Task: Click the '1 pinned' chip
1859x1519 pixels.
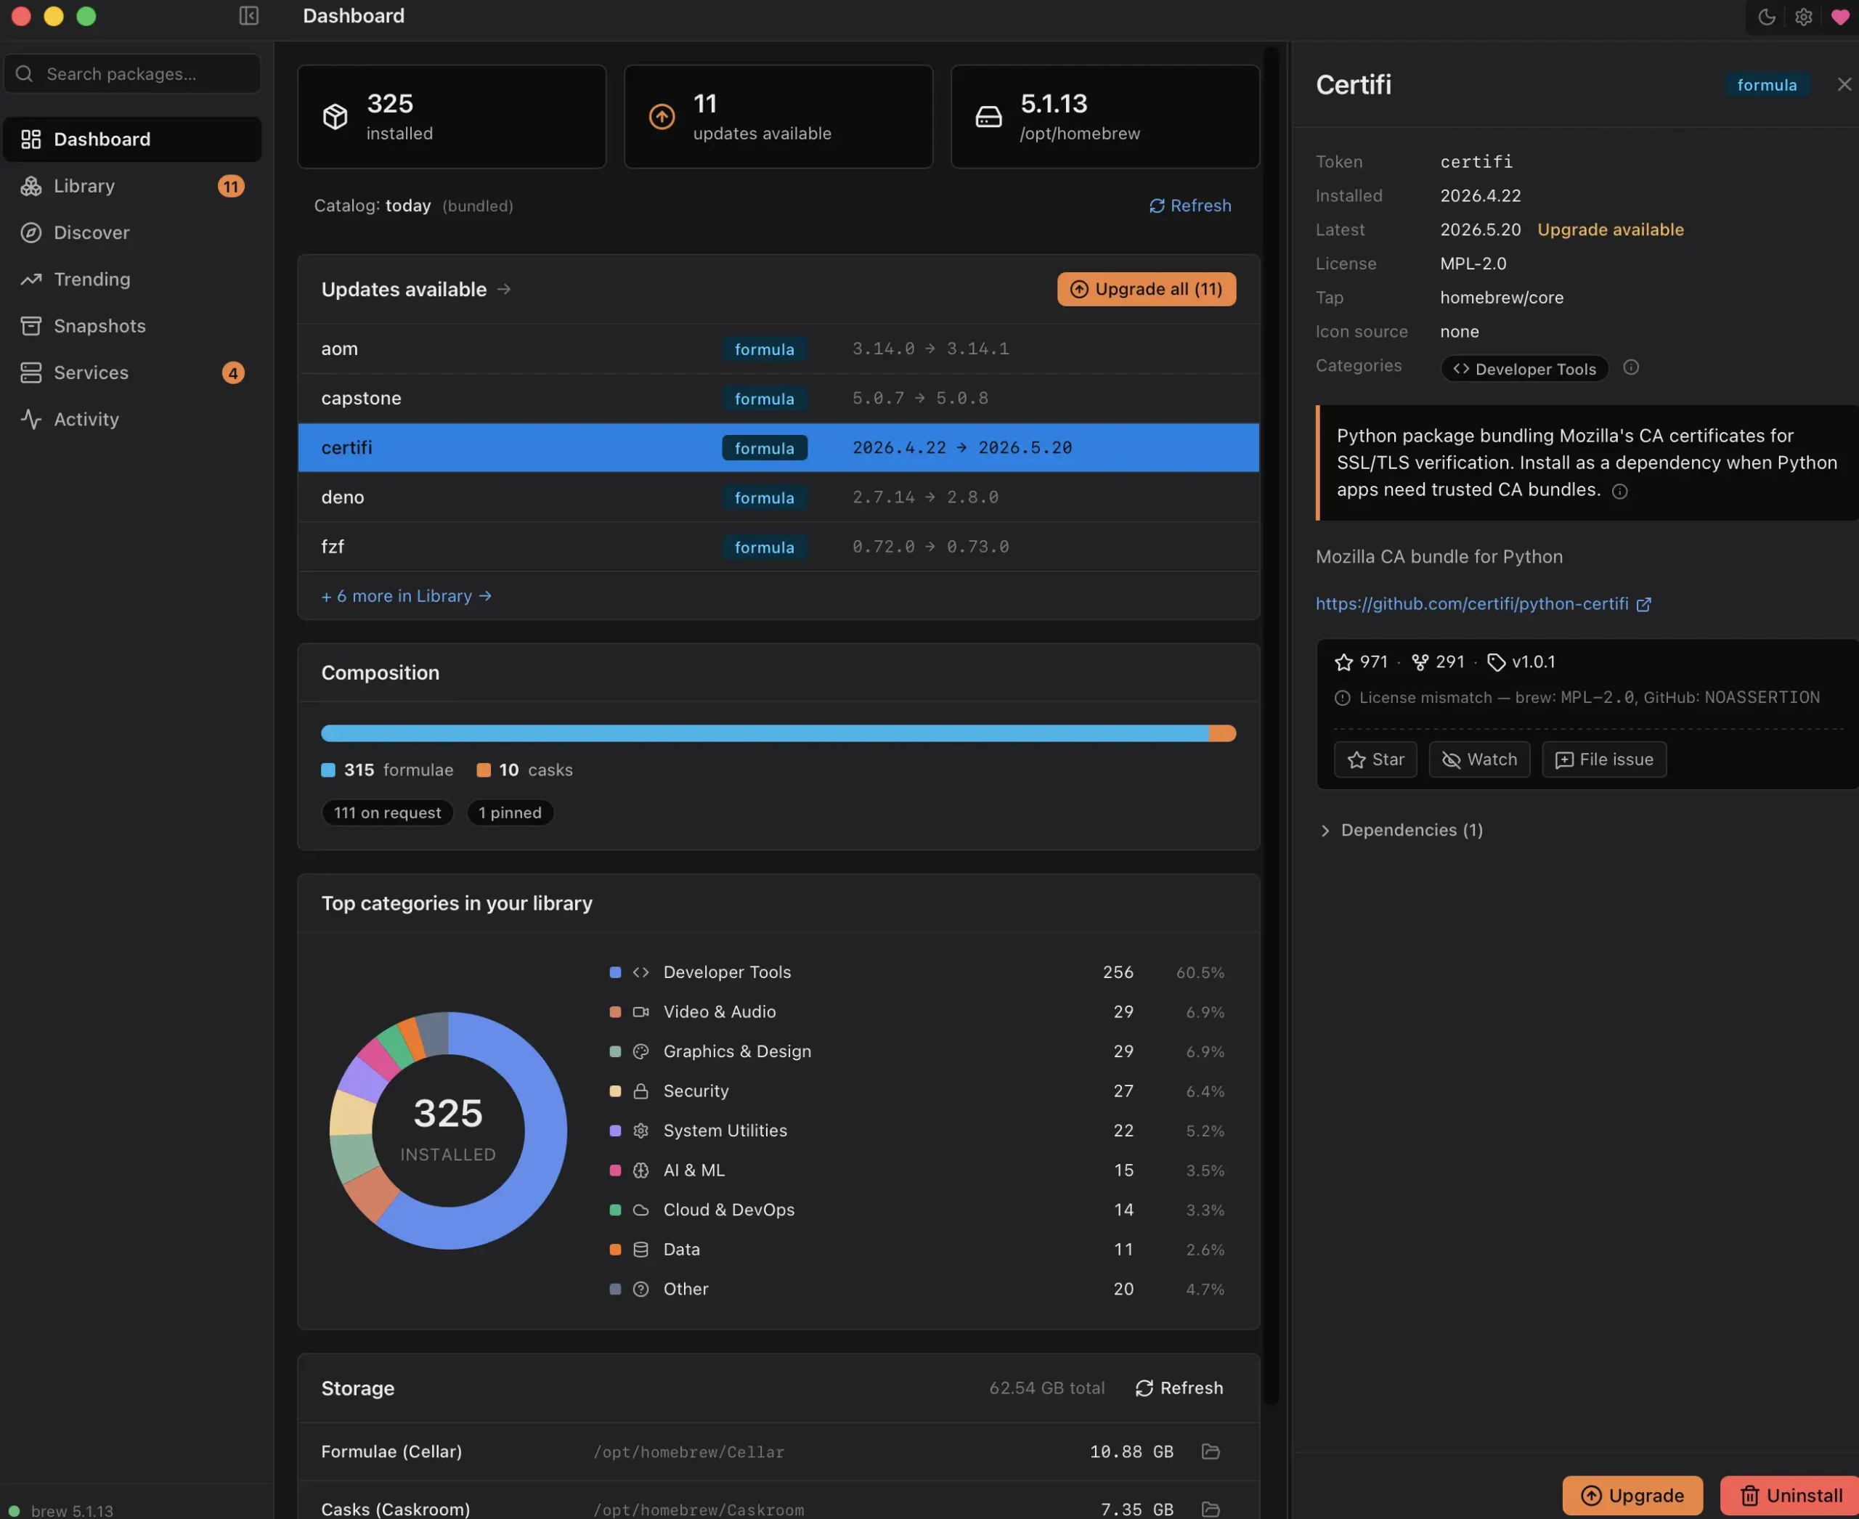Action: (509, 812)
